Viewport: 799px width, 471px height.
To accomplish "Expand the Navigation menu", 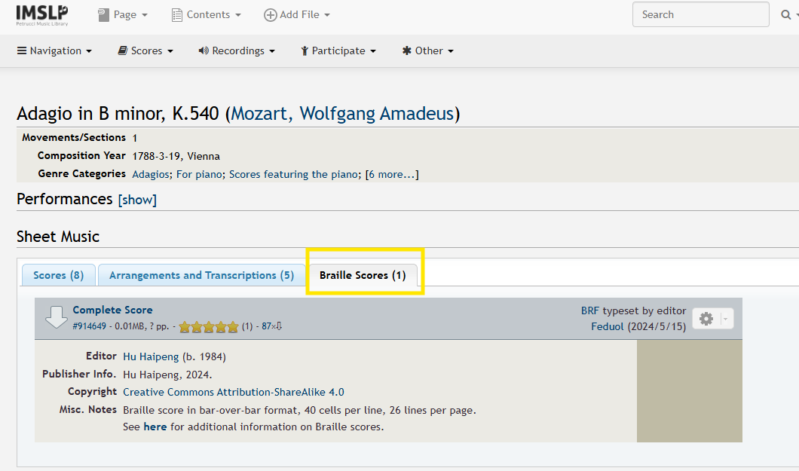I will [x=54, y=51].
